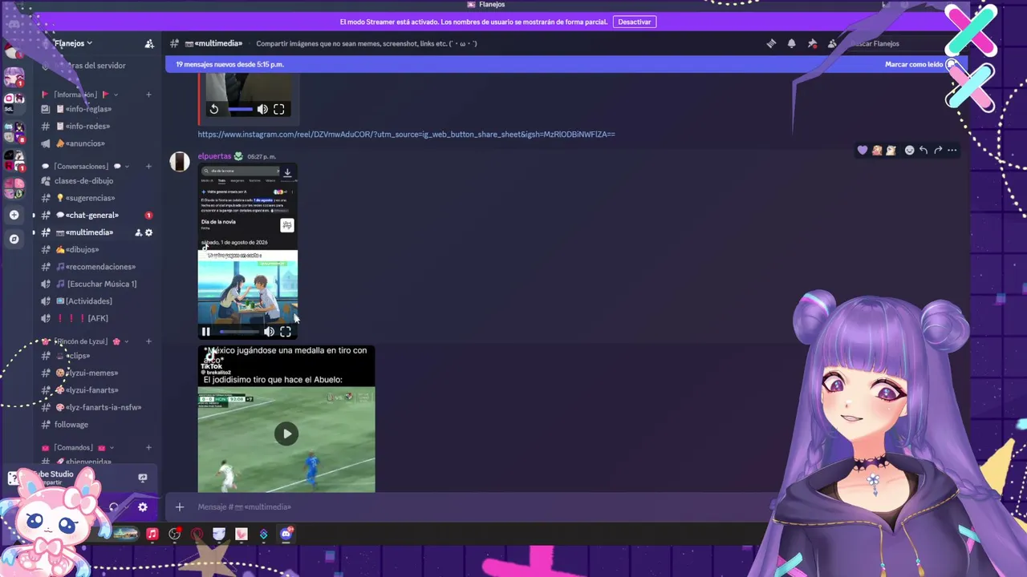Open the lyzui-fanarts channel
Screen dimensions: 1027x577
click(x=97, y=390)
